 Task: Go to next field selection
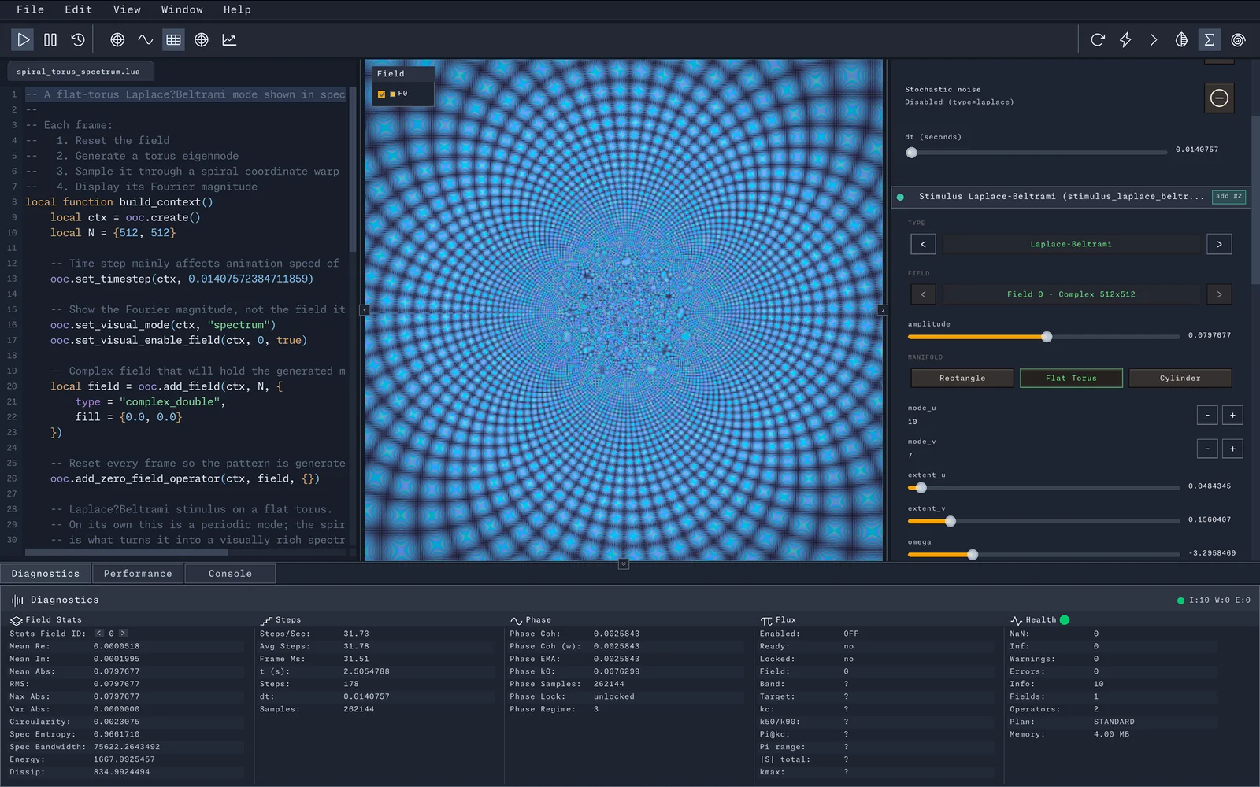1219,294
